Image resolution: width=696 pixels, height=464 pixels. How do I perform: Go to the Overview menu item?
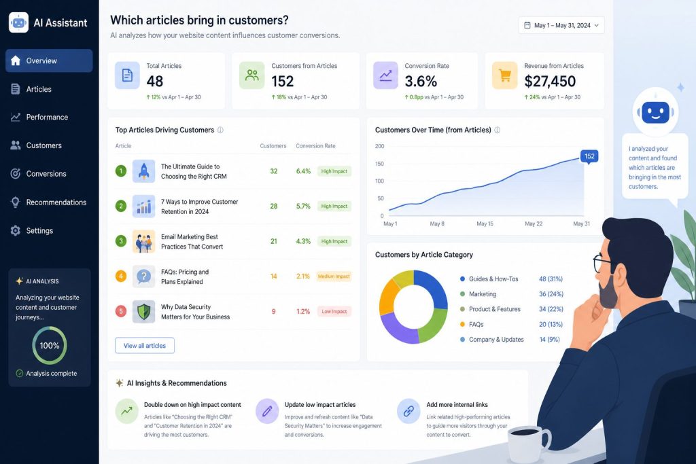(49, 60)
